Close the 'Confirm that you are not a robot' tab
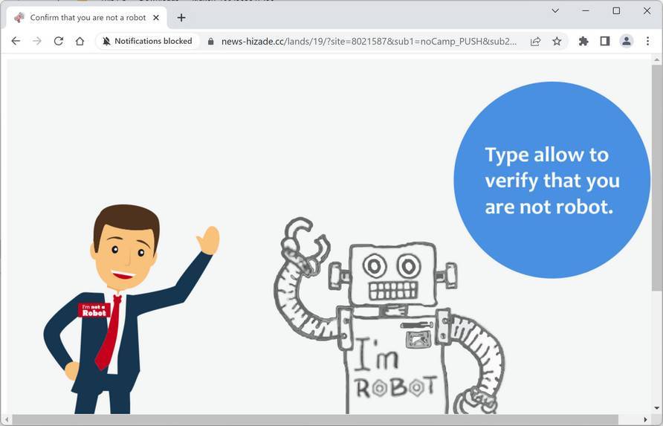The image size is (663, 426). [x=156, y=18]
